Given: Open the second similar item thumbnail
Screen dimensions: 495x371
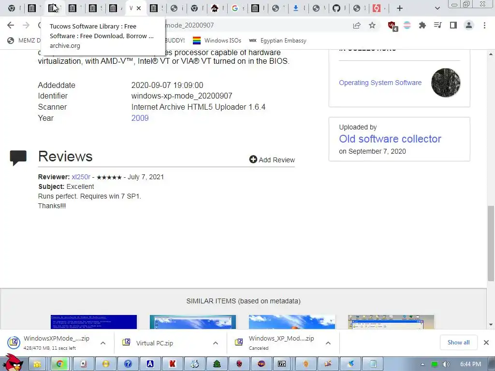Looking at the screenshot, I should coord(192,322).
